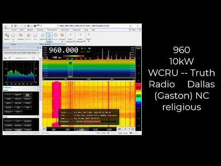Click the purple round icon in title bar
The image size is (221, 166).
pos(28,26)
